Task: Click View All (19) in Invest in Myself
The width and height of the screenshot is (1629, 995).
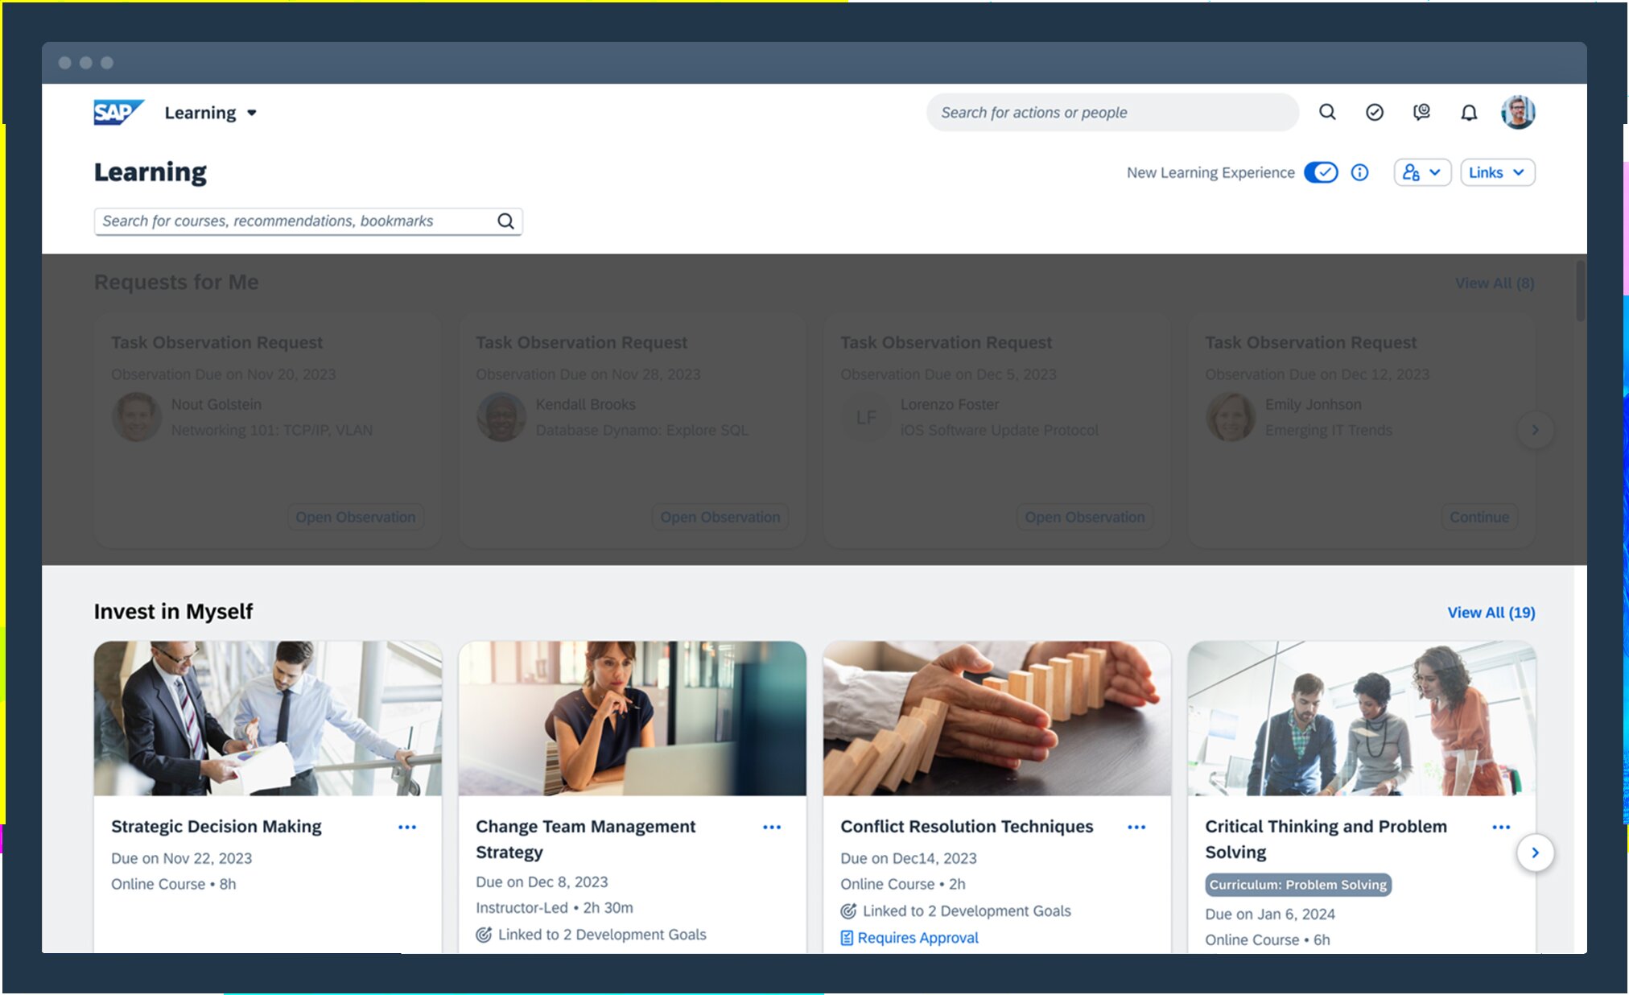Action: point(1491,613)
